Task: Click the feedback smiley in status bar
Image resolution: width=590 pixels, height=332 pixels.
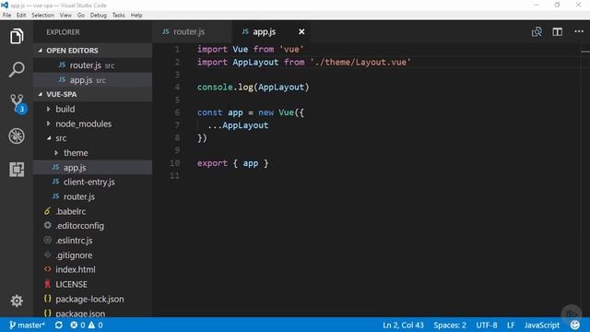Action: coord(574,325)
